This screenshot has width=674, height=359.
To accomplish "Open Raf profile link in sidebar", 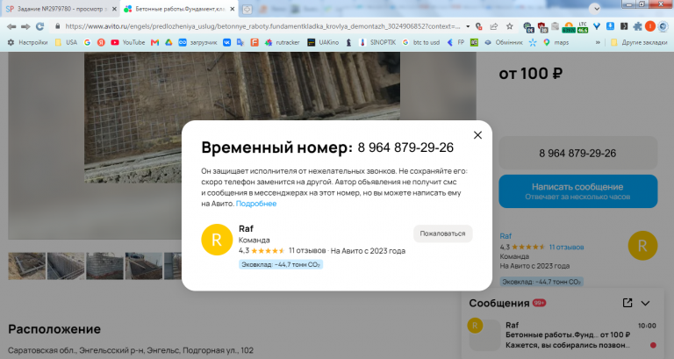I will point(505,236).
